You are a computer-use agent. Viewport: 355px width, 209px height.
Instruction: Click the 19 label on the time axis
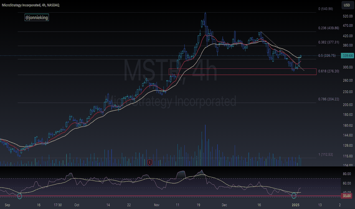point(198,205)
